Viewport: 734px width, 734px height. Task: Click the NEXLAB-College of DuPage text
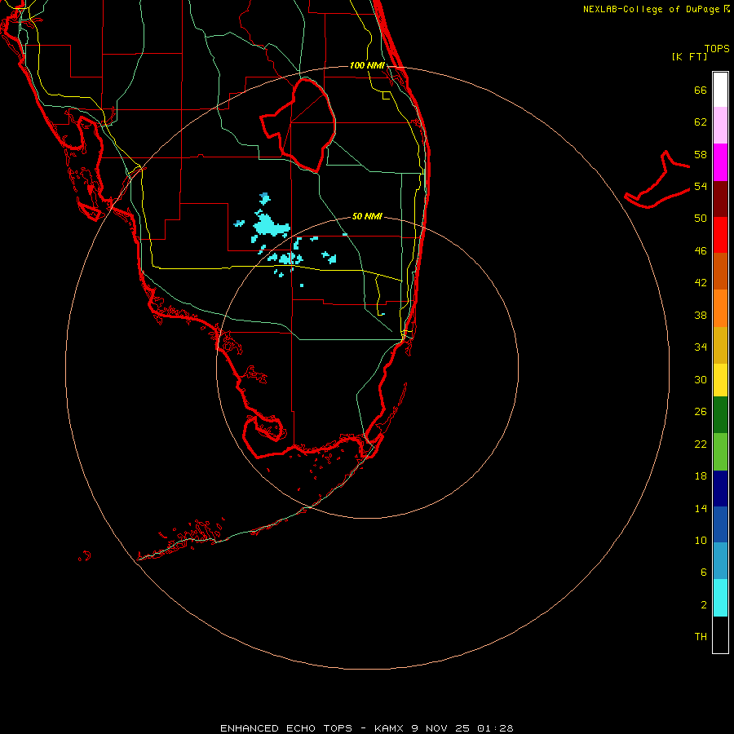[x=652, y=9]
